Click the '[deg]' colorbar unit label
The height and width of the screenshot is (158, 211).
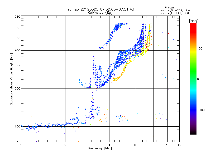(x=194, y=21)
